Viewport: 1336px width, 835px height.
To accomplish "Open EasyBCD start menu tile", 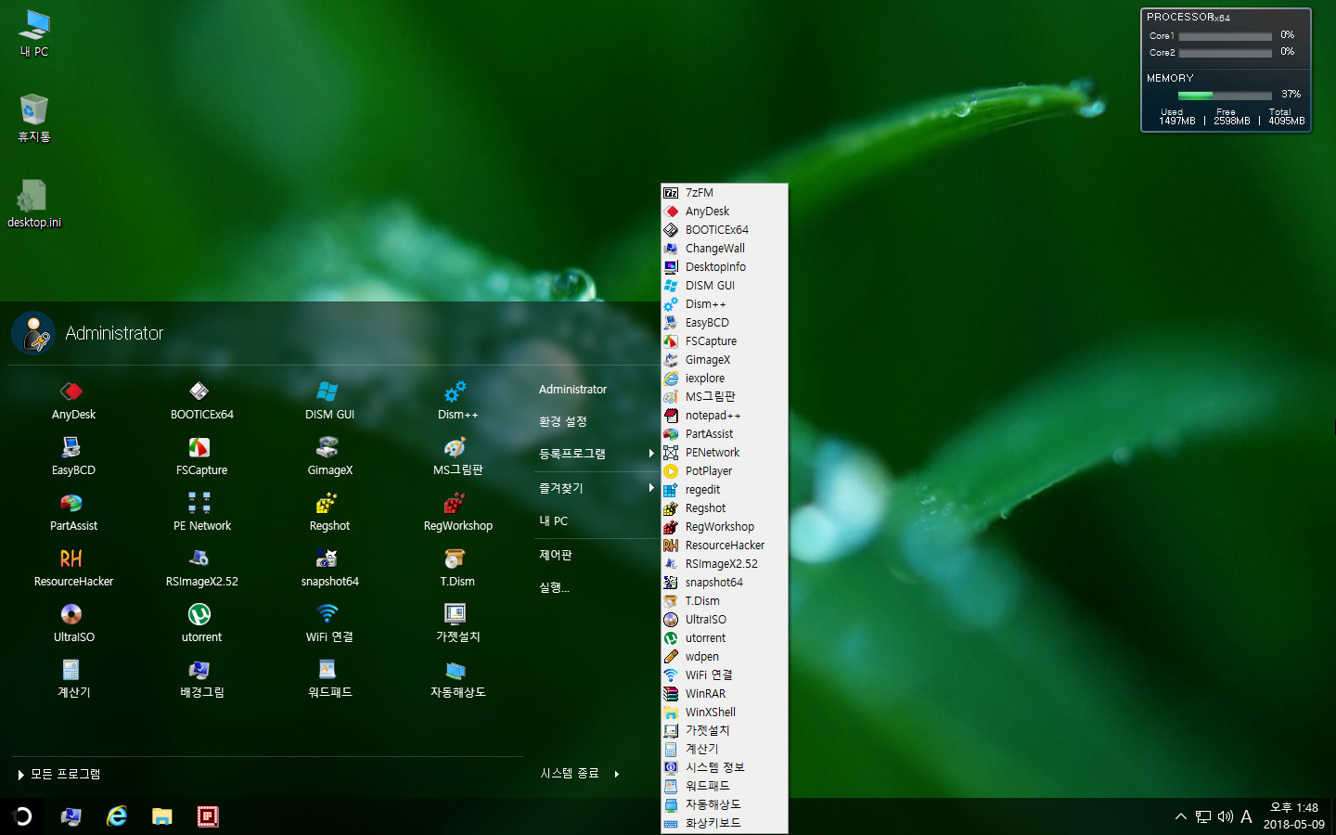I will 73,456.
